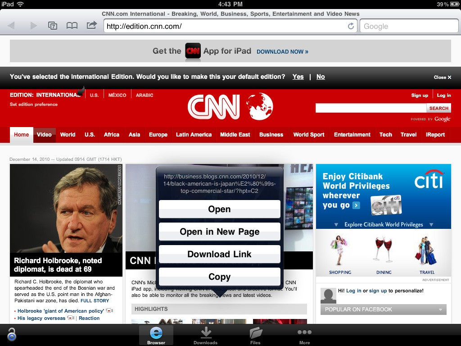Tap the FULL STORY link
Image resolution: width=461 pixels, height=346 pixels.
click(95, 300)
